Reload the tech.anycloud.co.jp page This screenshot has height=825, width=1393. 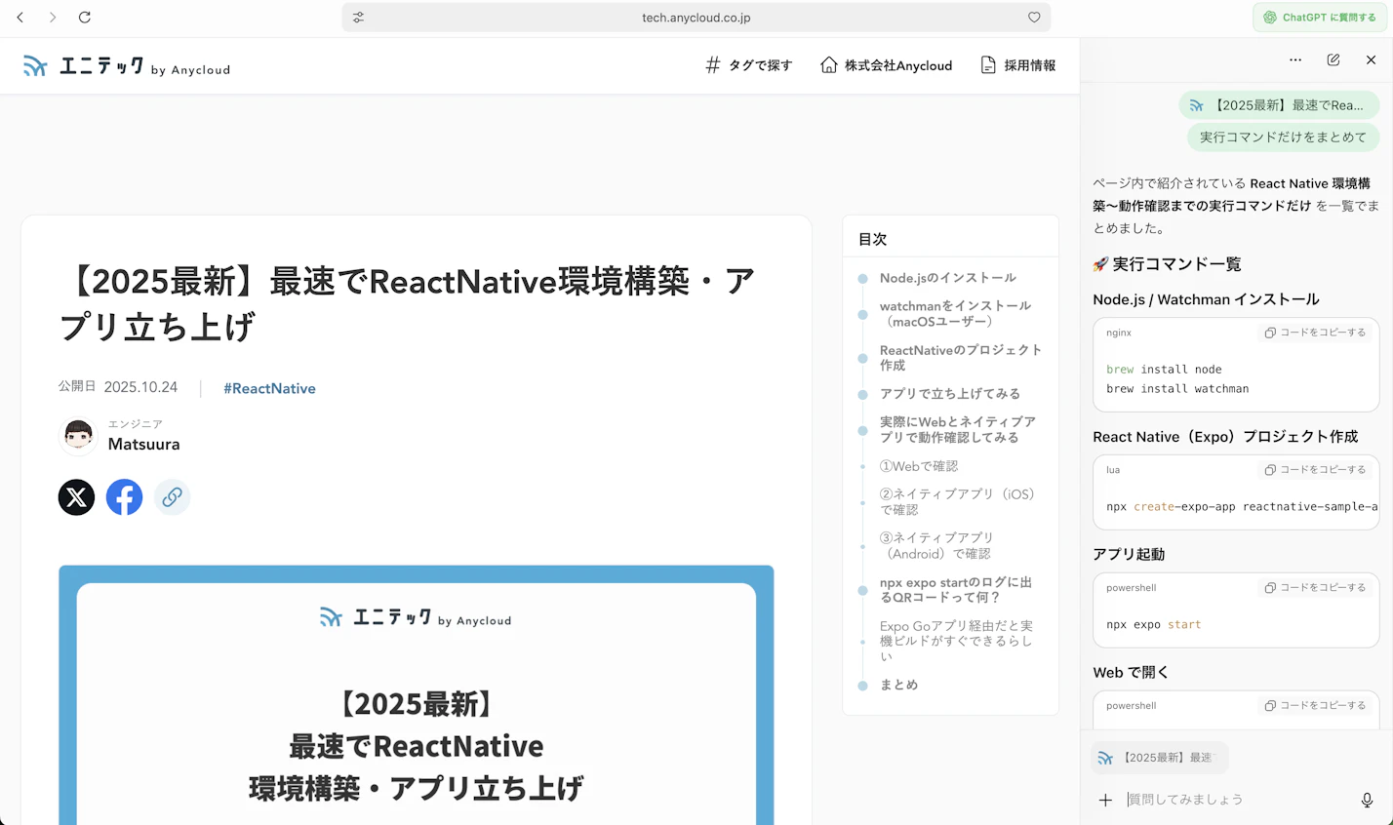point(85,17)
